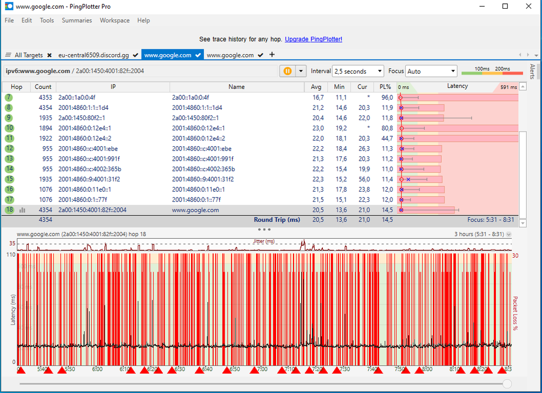542x393 pixels.
Task: Click the time-range slider knob at bottom right
Action: pos(507,383)
